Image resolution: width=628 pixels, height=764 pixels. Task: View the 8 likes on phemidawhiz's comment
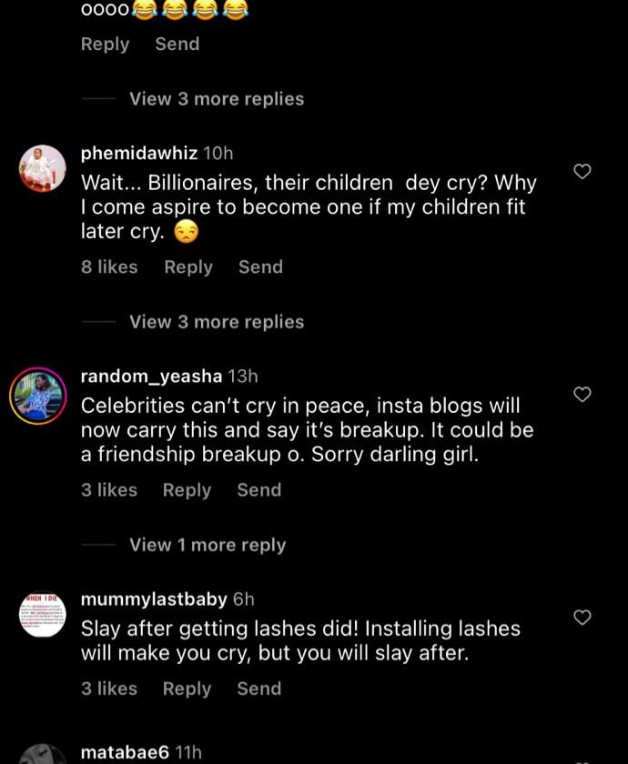[109, 267]
